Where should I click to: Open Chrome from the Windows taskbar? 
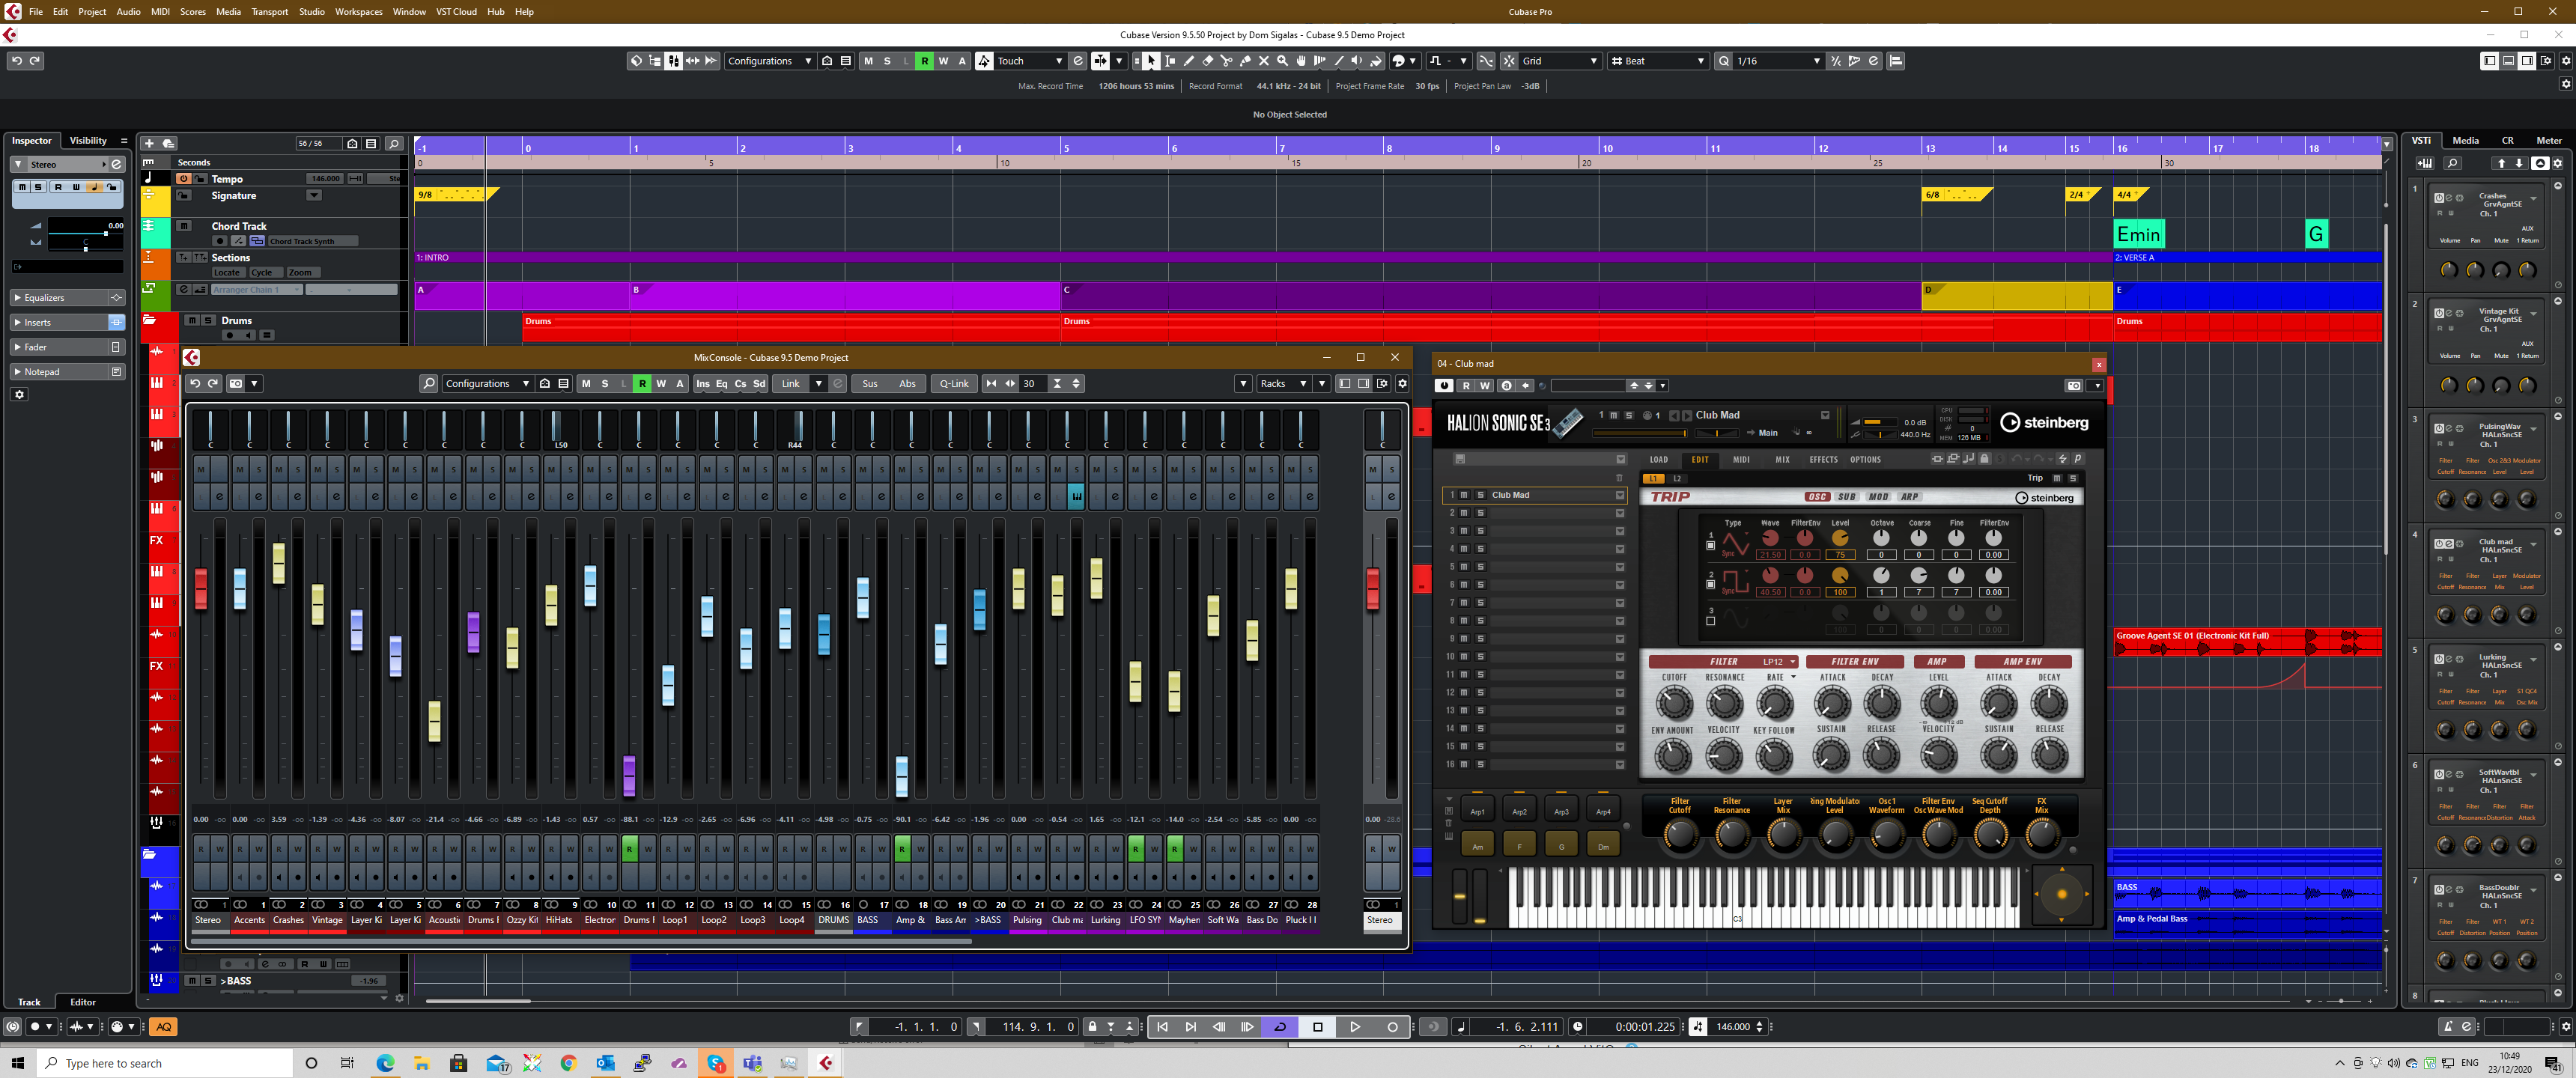[569, 1063]
